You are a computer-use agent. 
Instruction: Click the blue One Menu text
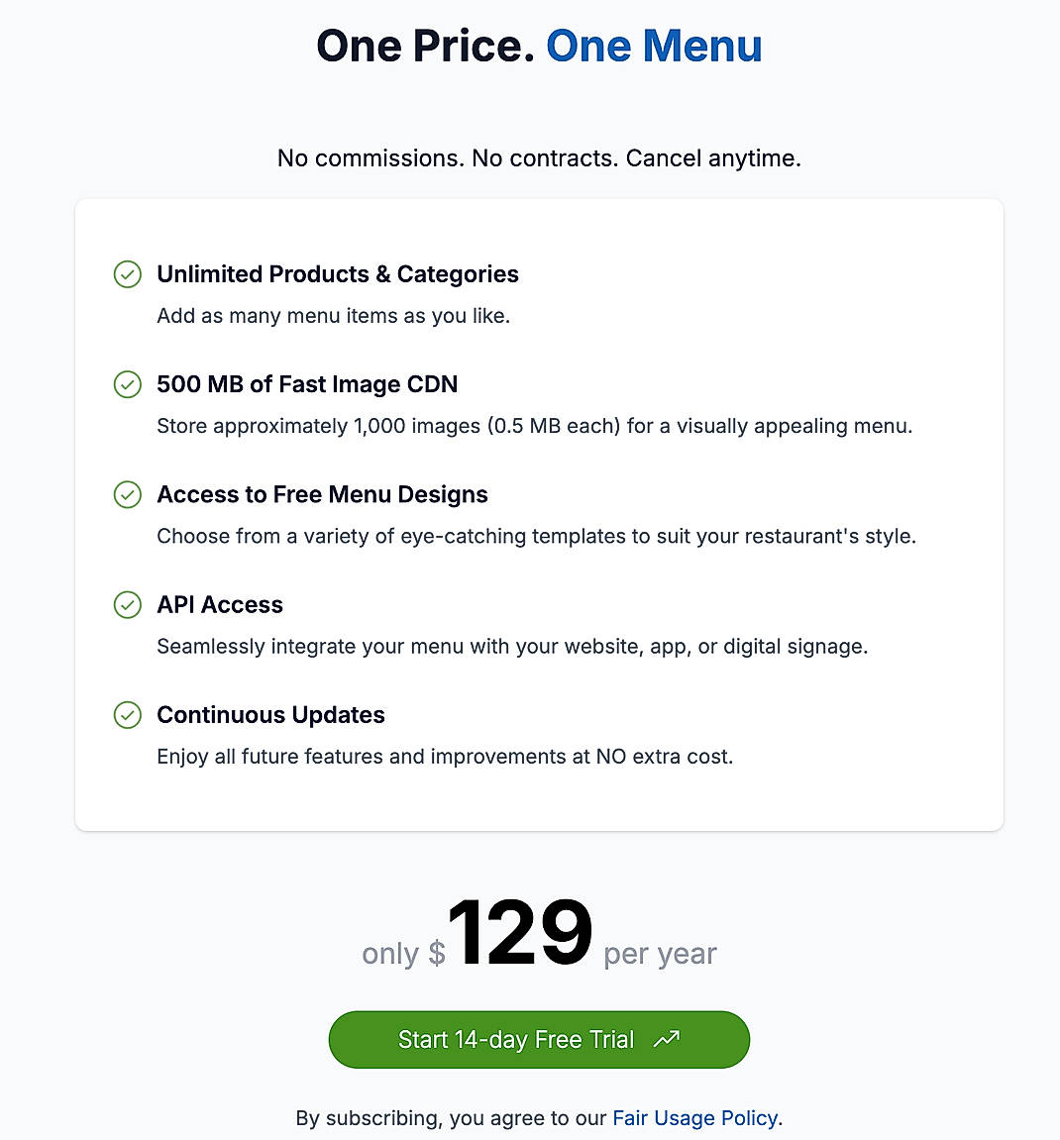653,45
